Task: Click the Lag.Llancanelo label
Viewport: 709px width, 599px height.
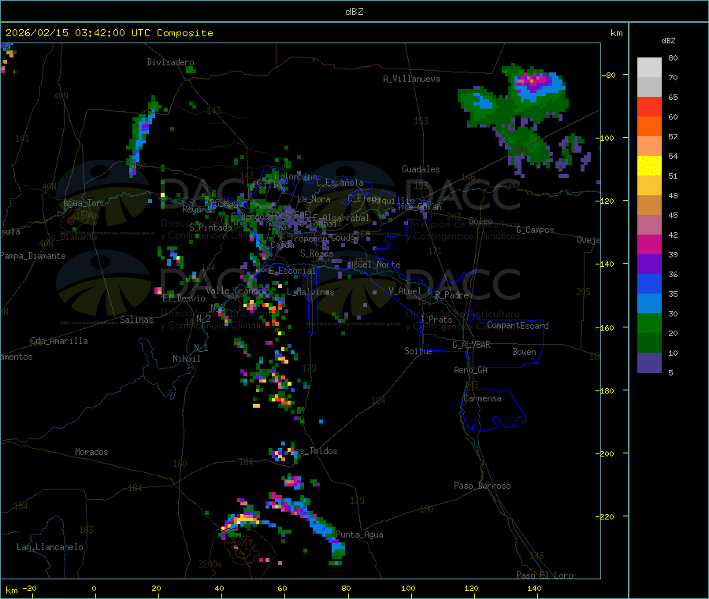Action: tap(50, 547)
